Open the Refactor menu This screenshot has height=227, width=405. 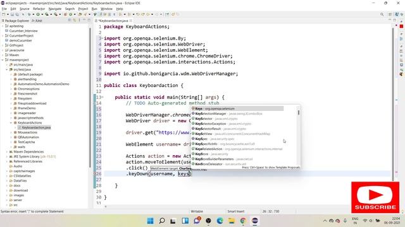pyautogui.click(x=39, y=9)
